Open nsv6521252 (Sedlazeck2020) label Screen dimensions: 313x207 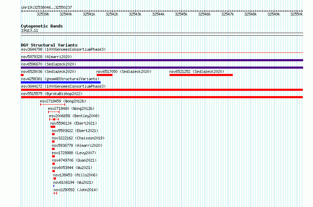(x=197, y=71)
